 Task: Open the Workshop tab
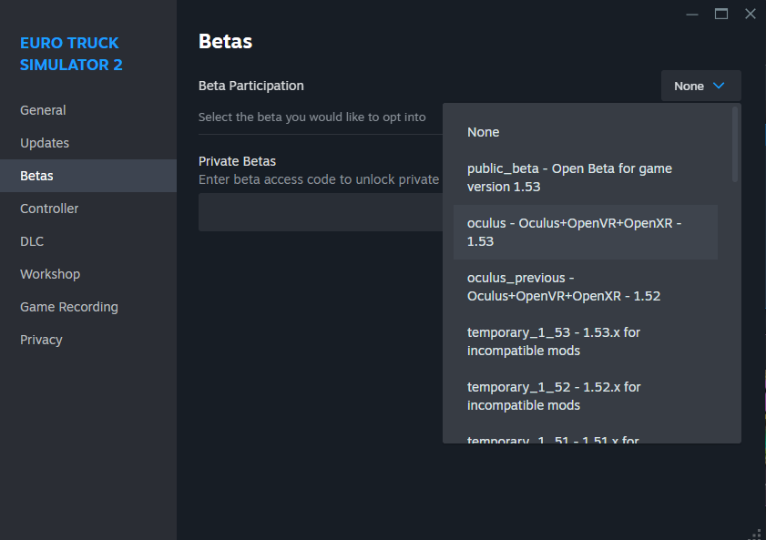coord(50,274)
